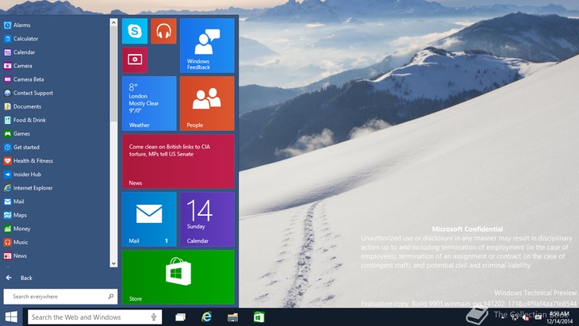The height and width of the screenshot is (326, 579).
Task: Launch Internet Explorer from the taskbar
Action: [x=207, y=317]
